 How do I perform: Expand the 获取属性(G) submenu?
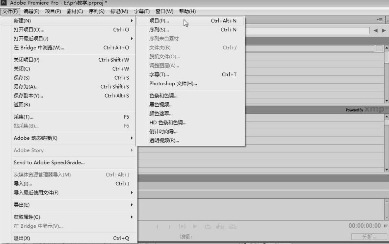(x=69, y=217)
